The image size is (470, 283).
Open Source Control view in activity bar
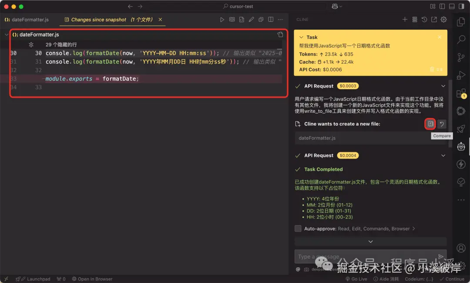[461, 57]
